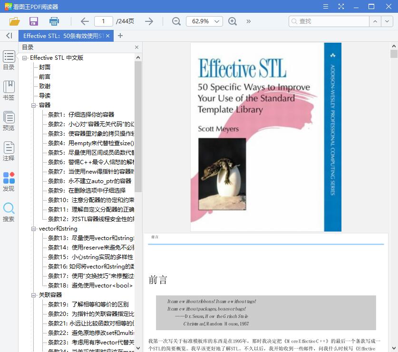The height and width of the screenshot is (352, 398).
Task: Show more toolbar tools via the double chevron
Action: (x=249, y=21)
